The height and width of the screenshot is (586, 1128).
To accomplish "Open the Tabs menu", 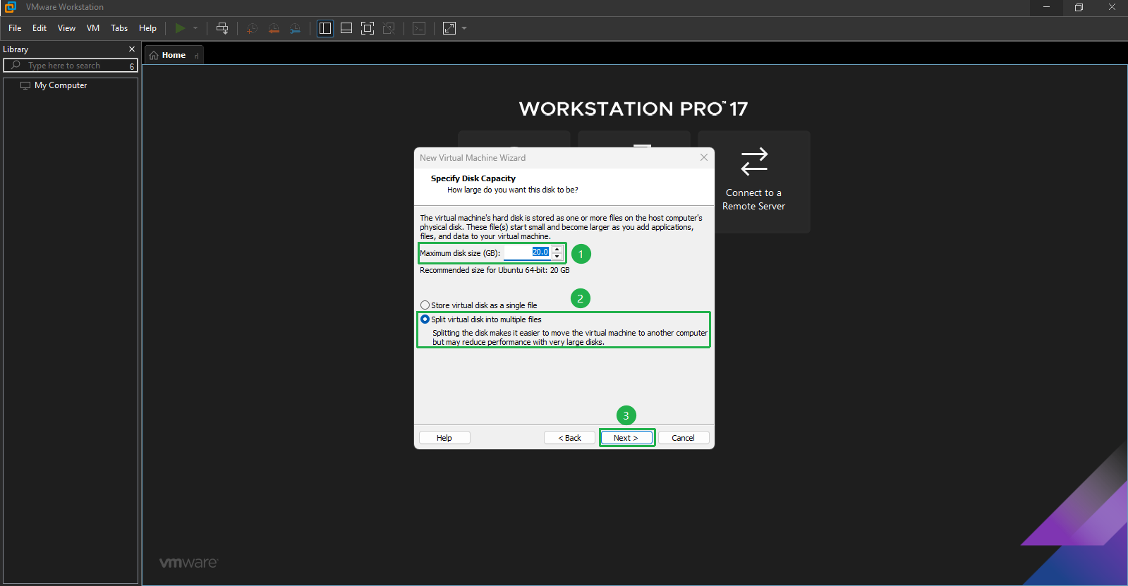I will 119,28.
